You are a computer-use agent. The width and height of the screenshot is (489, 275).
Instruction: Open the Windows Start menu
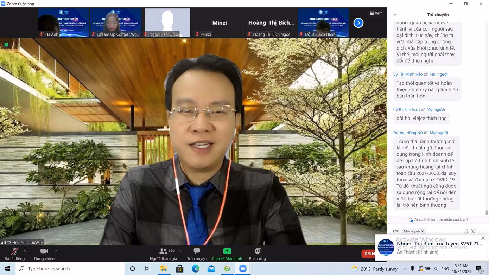[7, 269]
